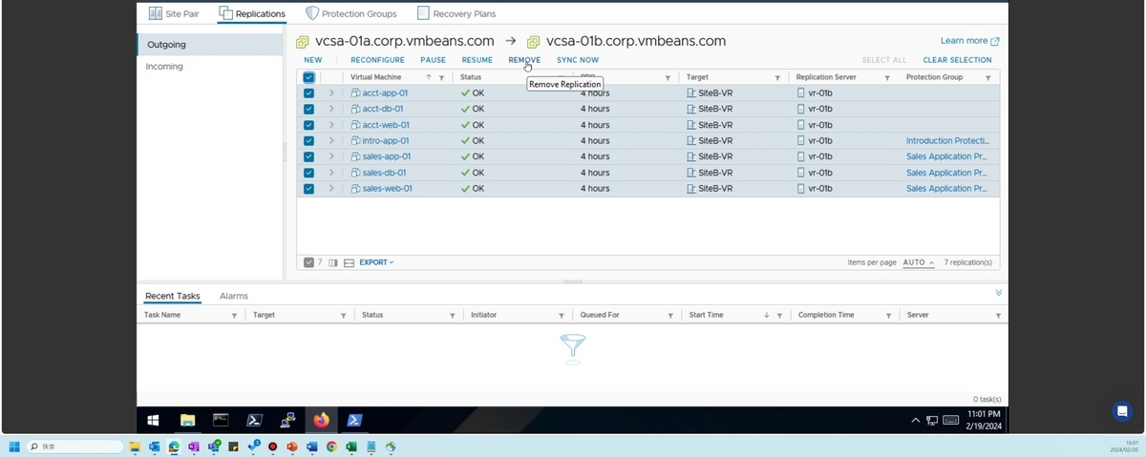Image resolution: width=1146 pixels, height=457 pixels.
Task: Uncheck the sales-app-01 row checkbox
Action: coord(308,156)
